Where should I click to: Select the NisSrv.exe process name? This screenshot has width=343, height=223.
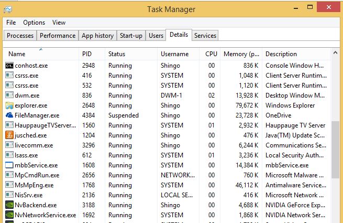point(29,195)
